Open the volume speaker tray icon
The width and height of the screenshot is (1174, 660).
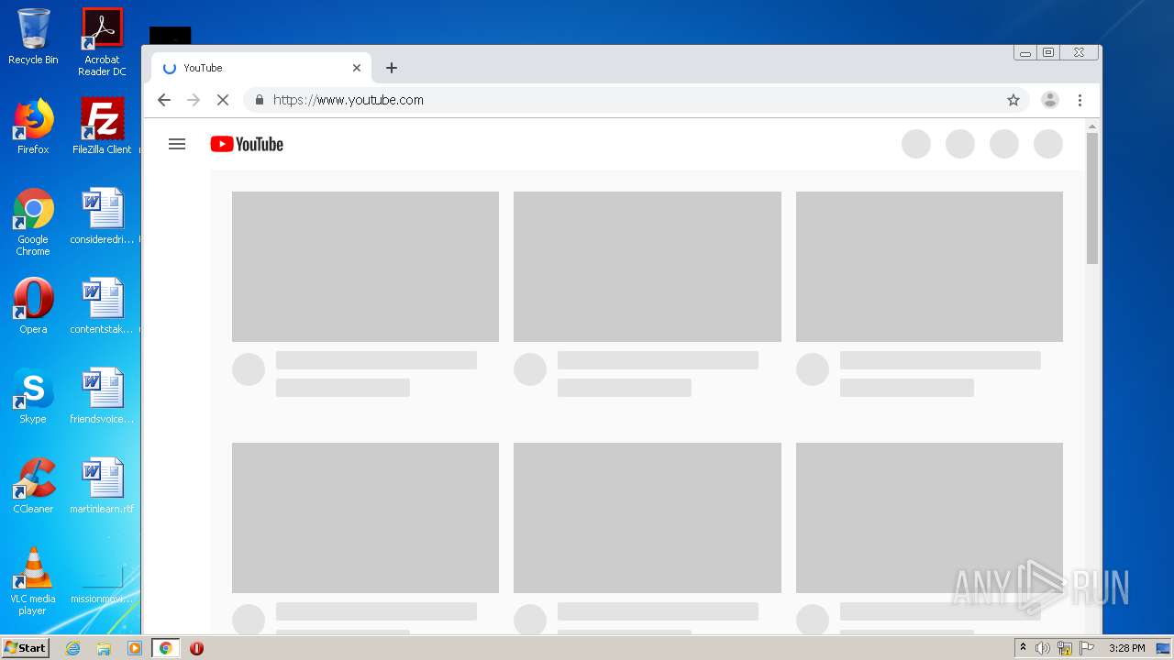pyautogui.click(x=1042, y=648)
